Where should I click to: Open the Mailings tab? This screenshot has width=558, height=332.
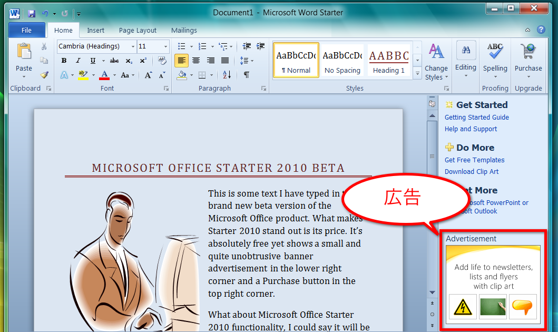(184, 30)
